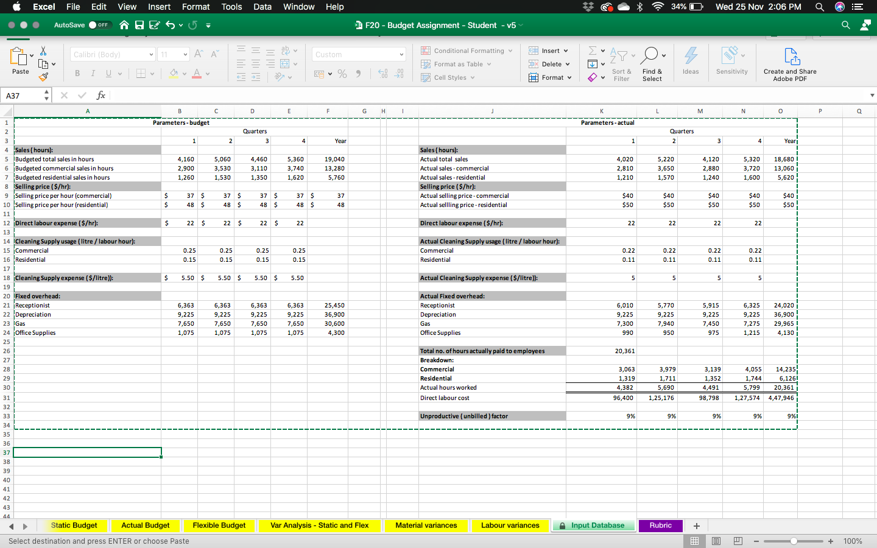The image size is (877, 548).
Task: Apply the Percent Style format
Action: pos(342,74)
